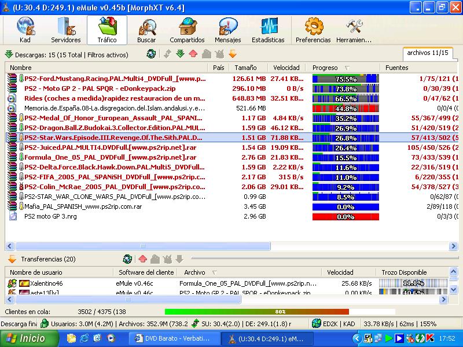Open the Herramientas tools menu
463x347 pixels.
click(354, 30)
